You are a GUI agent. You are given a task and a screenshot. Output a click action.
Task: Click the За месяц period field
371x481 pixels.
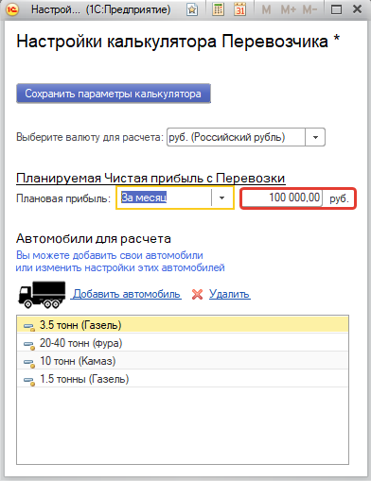[x=164, y=198]
